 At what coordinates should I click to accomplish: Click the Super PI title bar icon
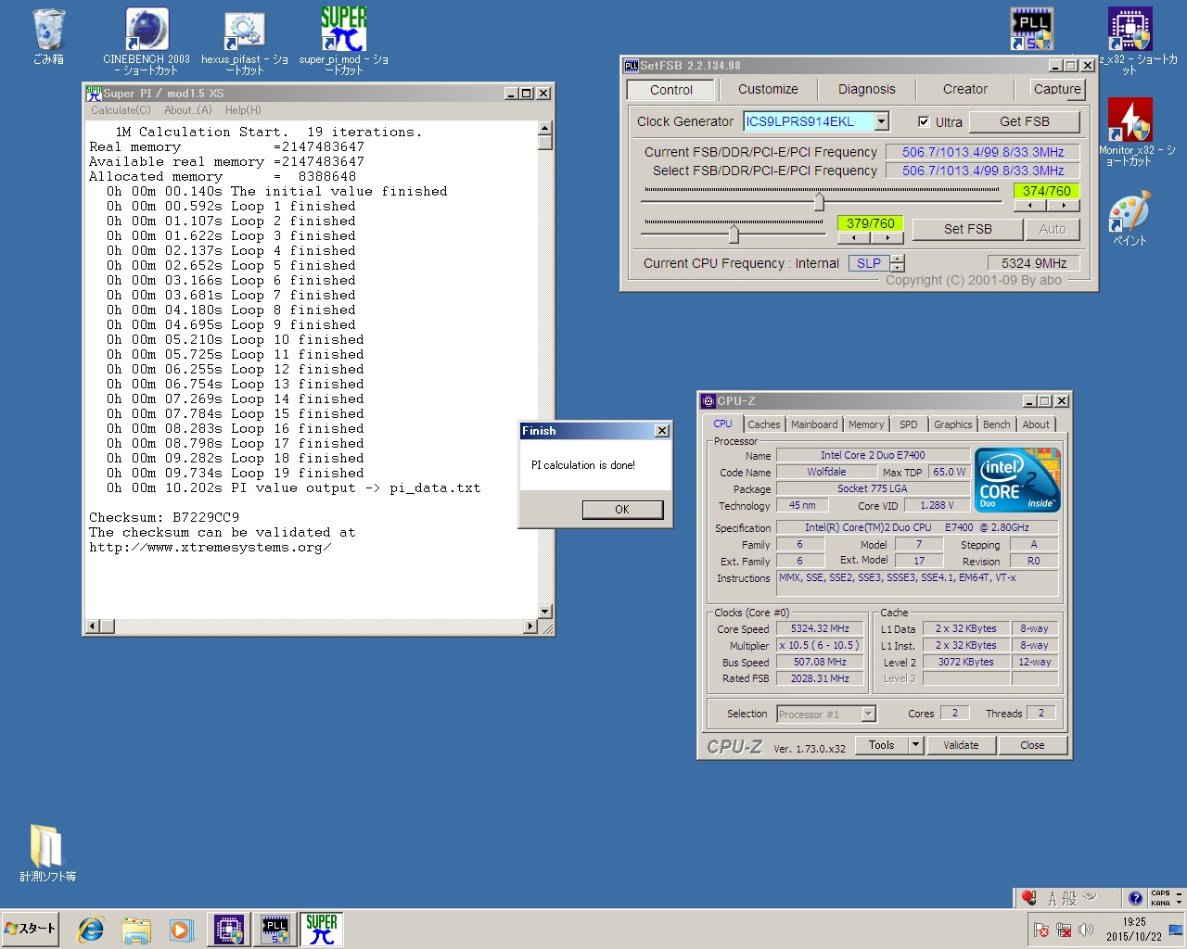pyautogui.click(x=94, y=93)
